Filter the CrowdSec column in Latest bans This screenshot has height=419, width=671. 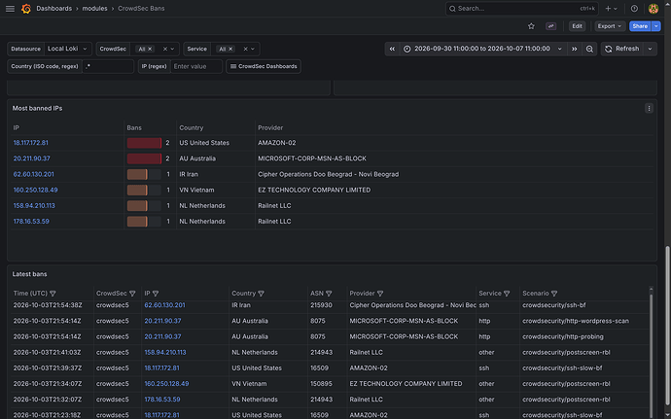[x=132, y=294]
